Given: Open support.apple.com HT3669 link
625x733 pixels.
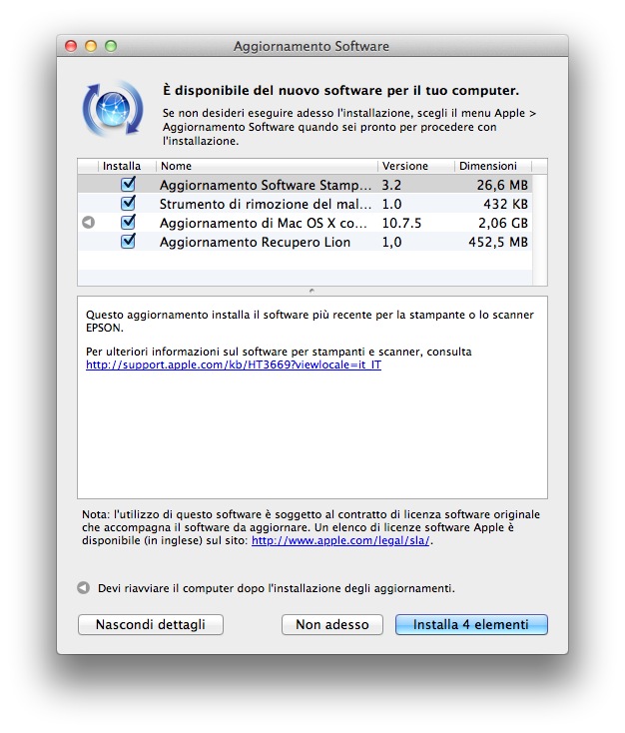Looking at the screenshot, I should (x=234, y=365).
